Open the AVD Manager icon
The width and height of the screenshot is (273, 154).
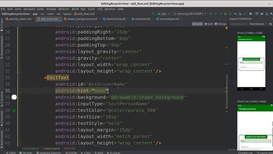click(267, 14)
